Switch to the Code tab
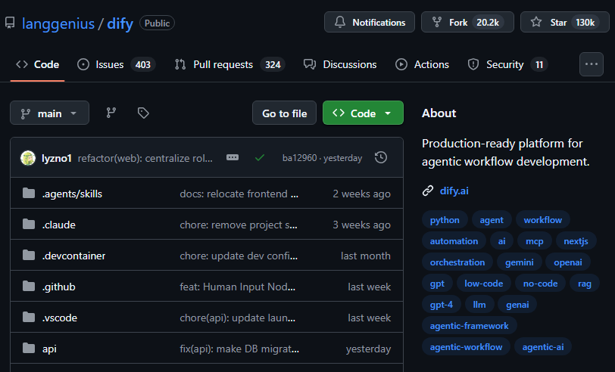The height and width of the screenshot is (372, 615). (38, 64)
